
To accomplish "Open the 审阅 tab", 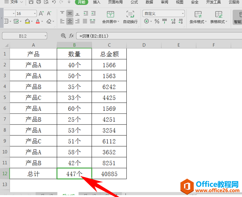I will click(164, 2).
